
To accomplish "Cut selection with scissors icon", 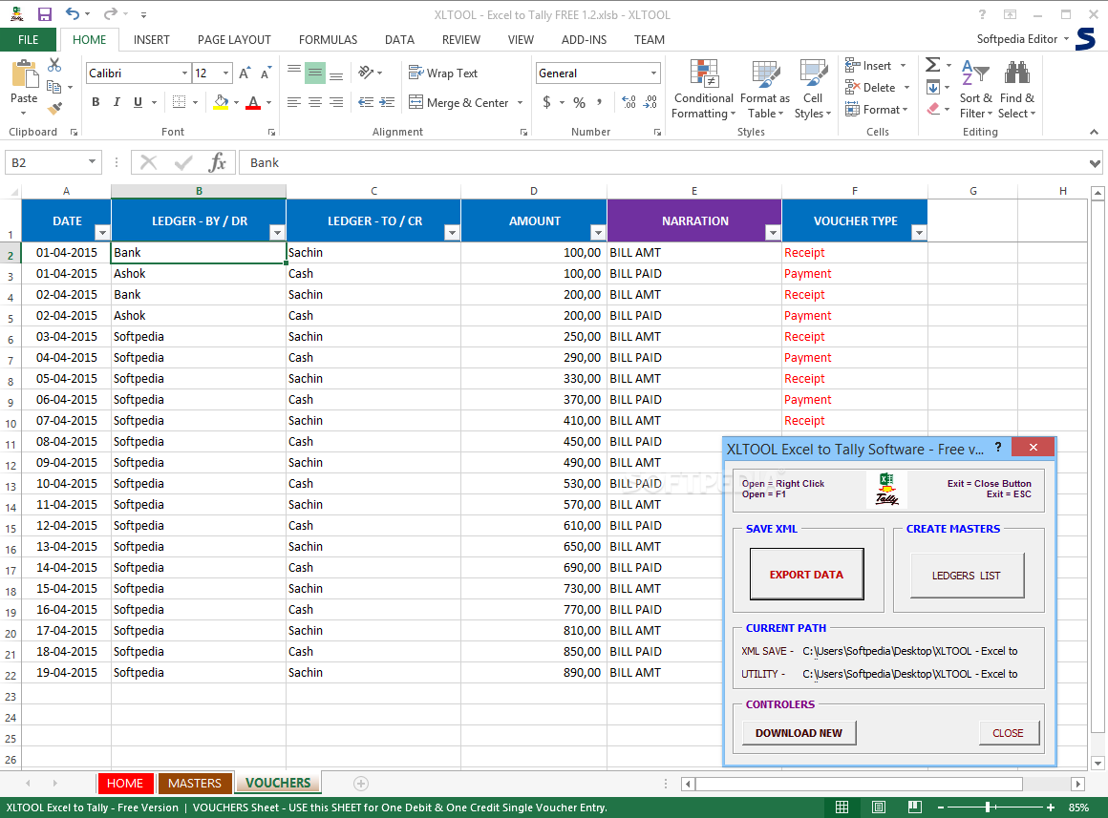I will (54, 66).
